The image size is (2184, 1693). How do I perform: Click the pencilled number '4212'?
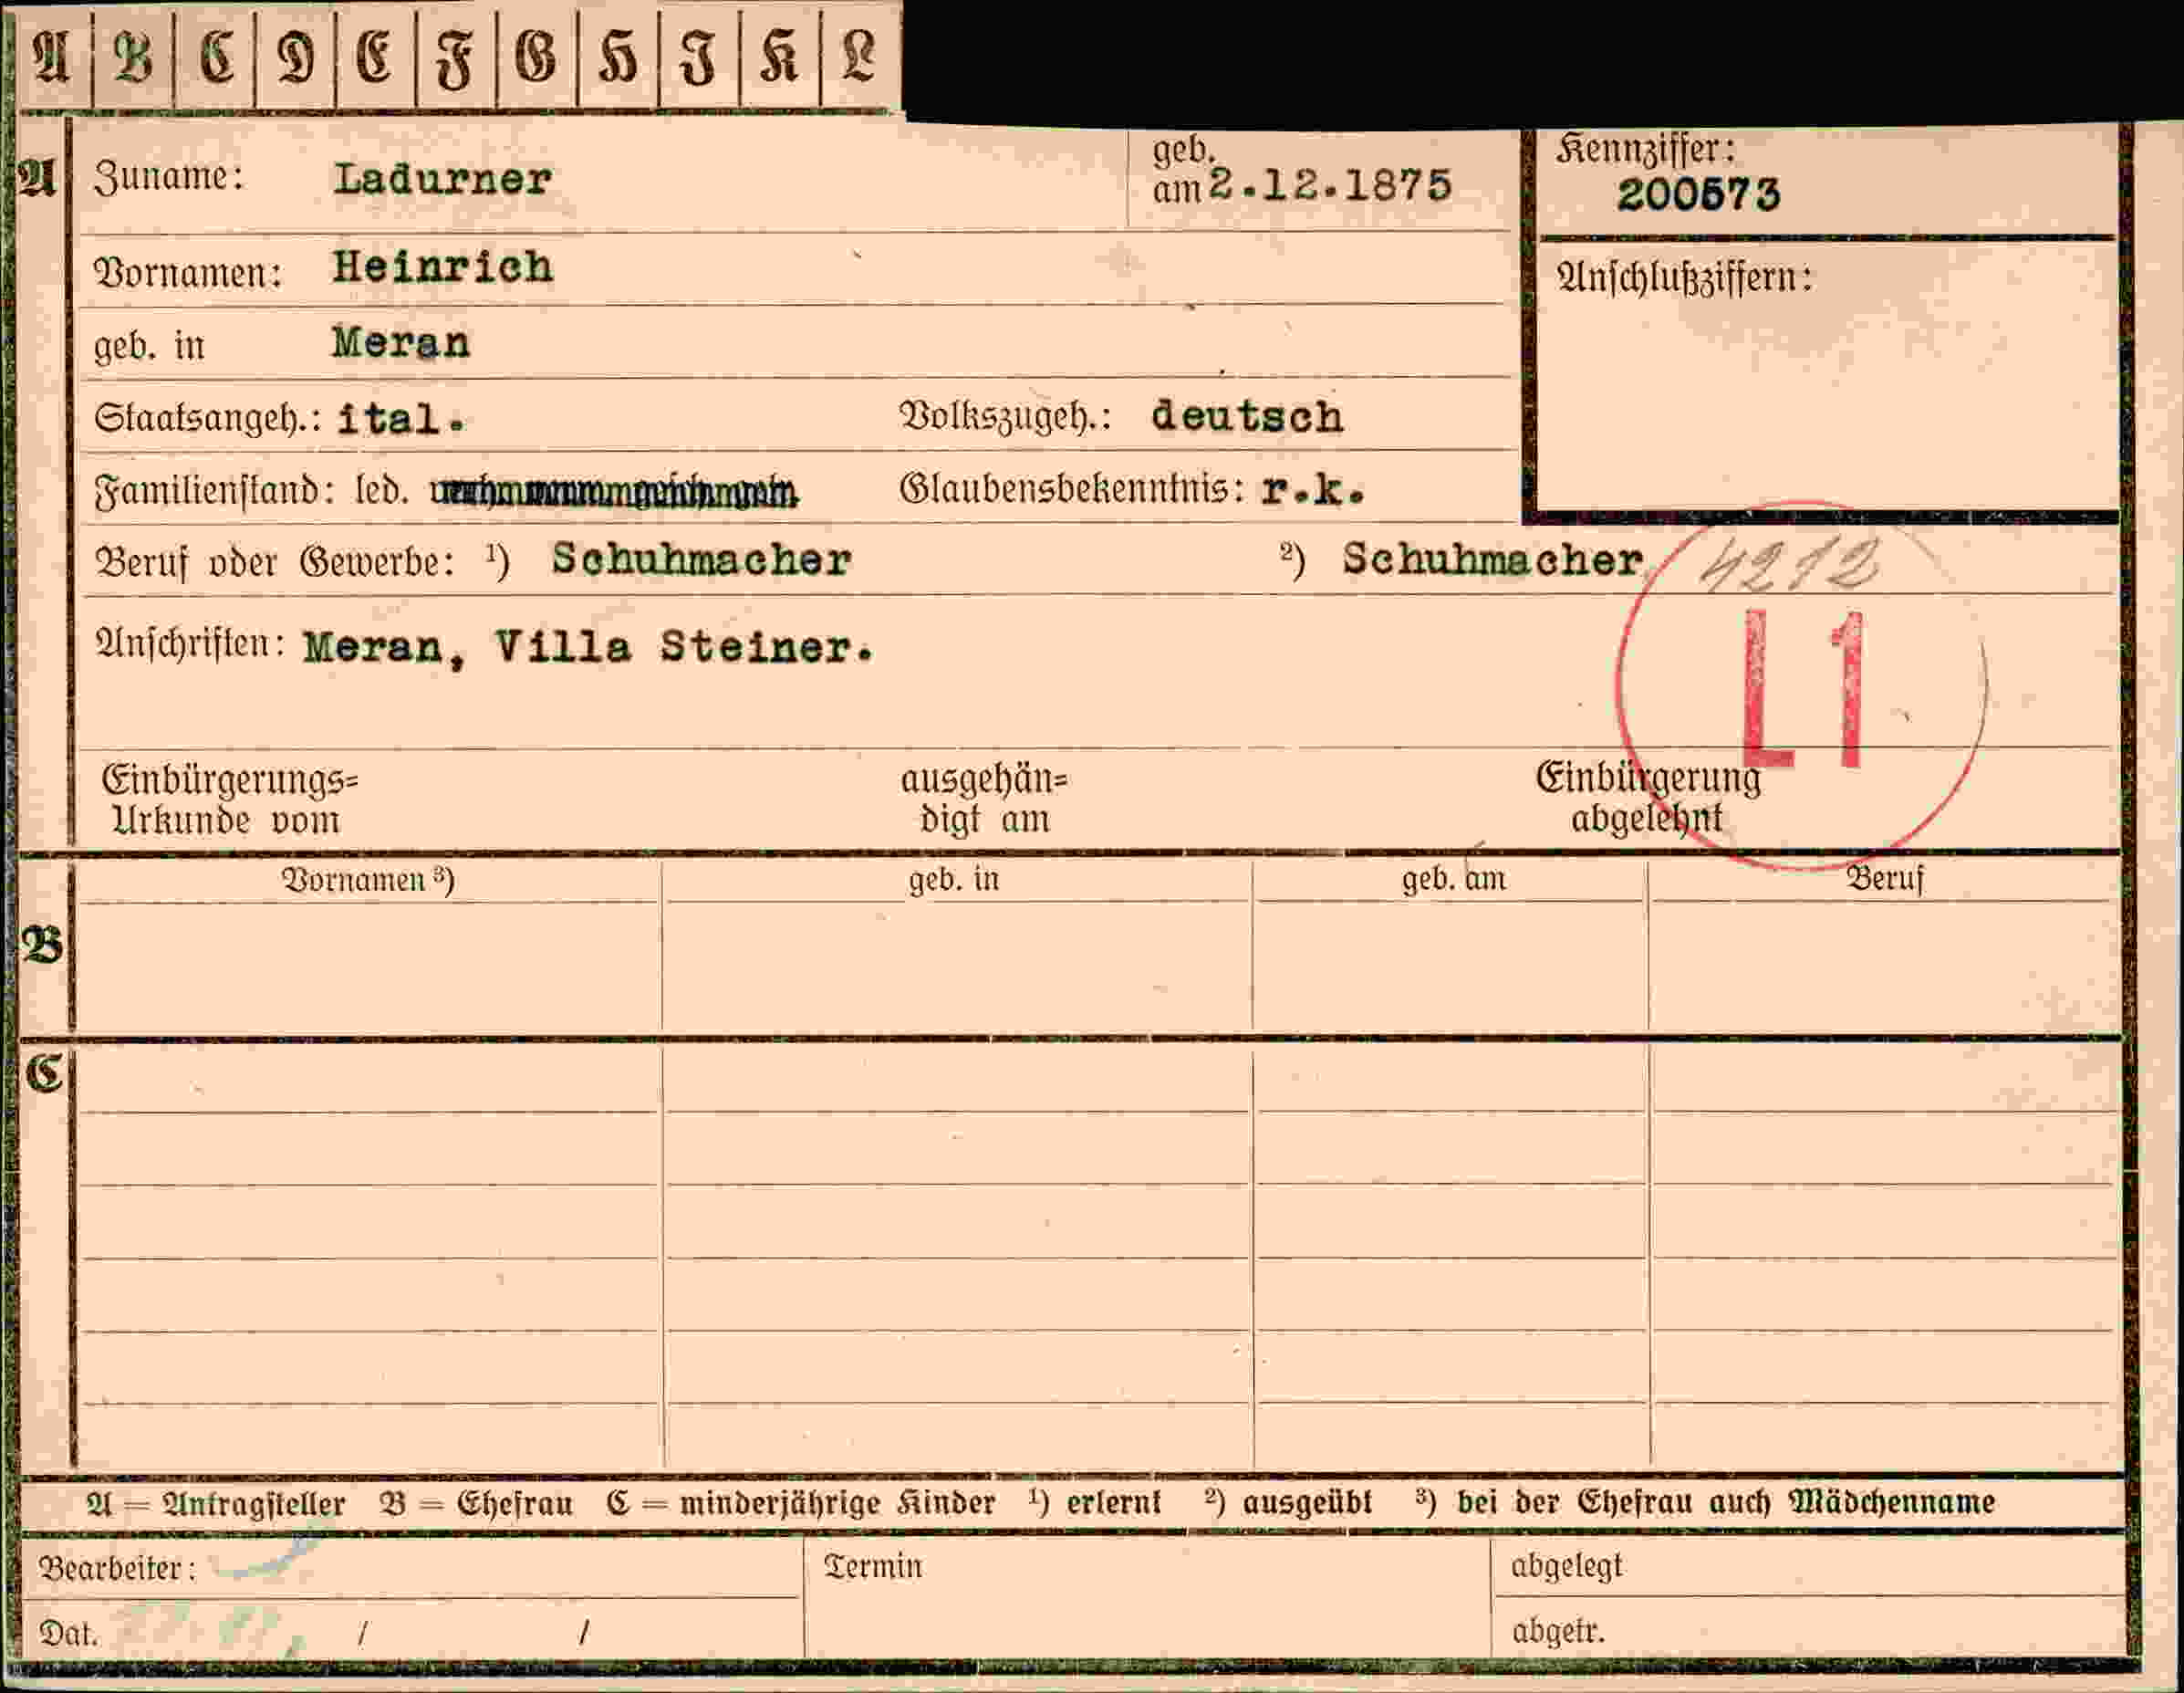tap(1790, 565)
